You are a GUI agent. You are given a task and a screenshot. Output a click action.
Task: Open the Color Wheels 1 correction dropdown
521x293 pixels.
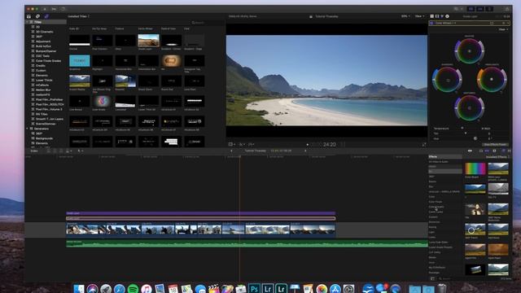445,24
